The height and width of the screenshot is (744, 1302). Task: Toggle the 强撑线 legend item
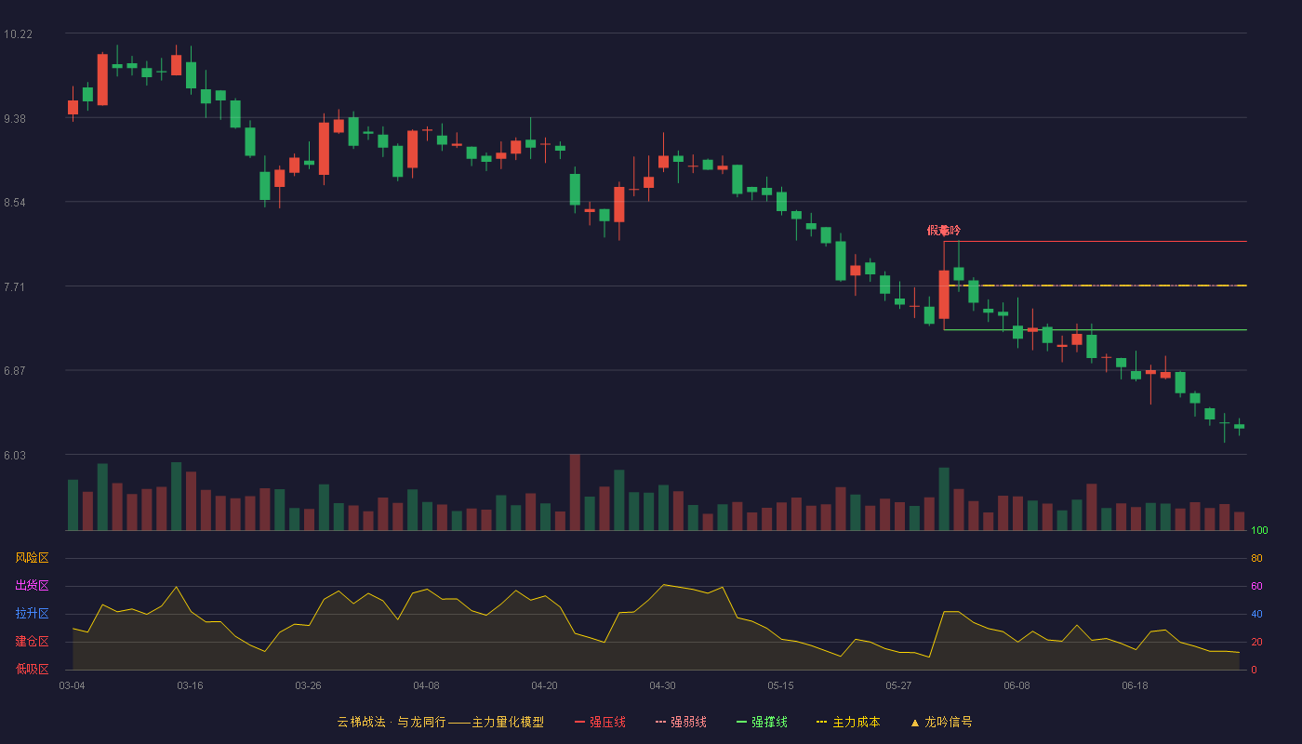point(762,722)
